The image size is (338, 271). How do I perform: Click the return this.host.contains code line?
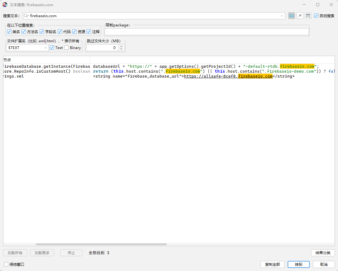point(214,71)
